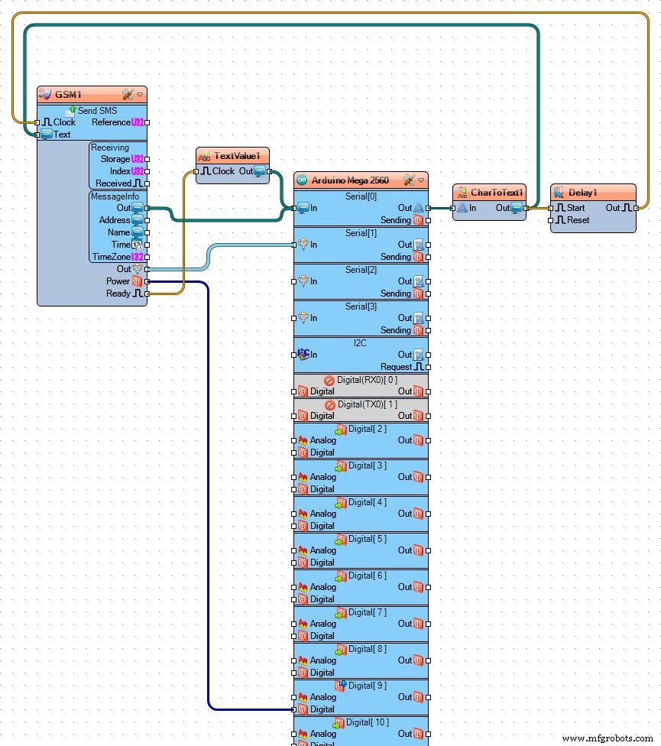Select the Digital[ 9 ] channel label
Image resolution: width=661 pixels, height=746 pixels.
coord(367,685)
